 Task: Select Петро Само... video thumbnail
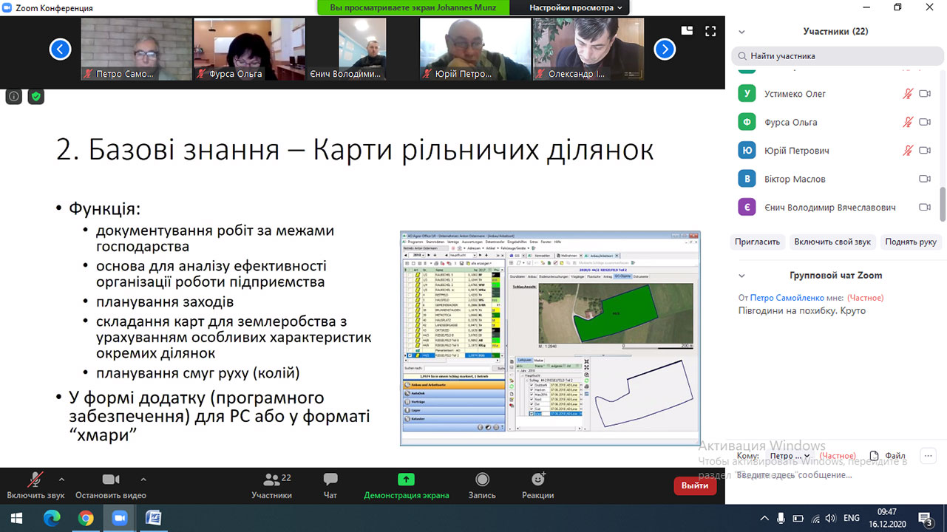pos(136,49)
